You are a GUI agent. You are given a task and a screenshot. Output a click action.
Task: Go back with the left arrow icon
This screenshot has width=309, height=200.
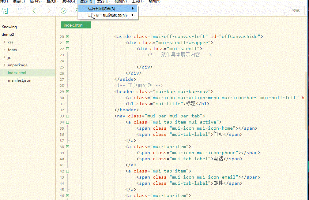[34, 11]
